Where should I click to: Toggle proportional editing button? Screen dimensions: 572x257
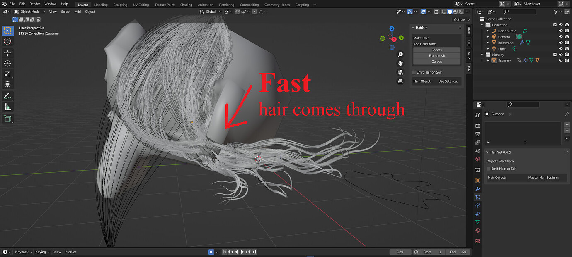254,12
